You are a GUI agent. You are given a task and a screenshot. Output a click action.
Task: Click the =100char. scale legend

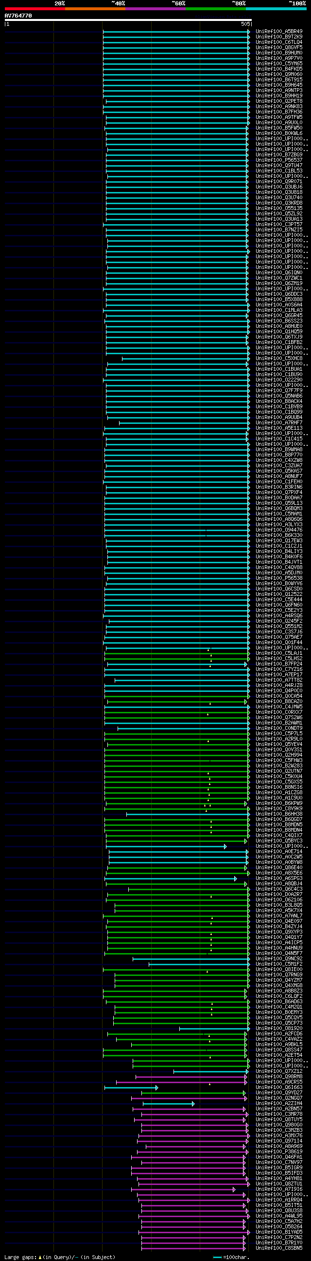coord(231,1257)
